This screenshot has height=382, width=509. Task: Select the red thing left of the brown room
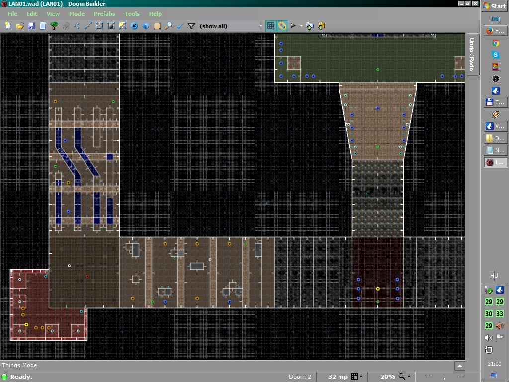click(x=87, y=276)
